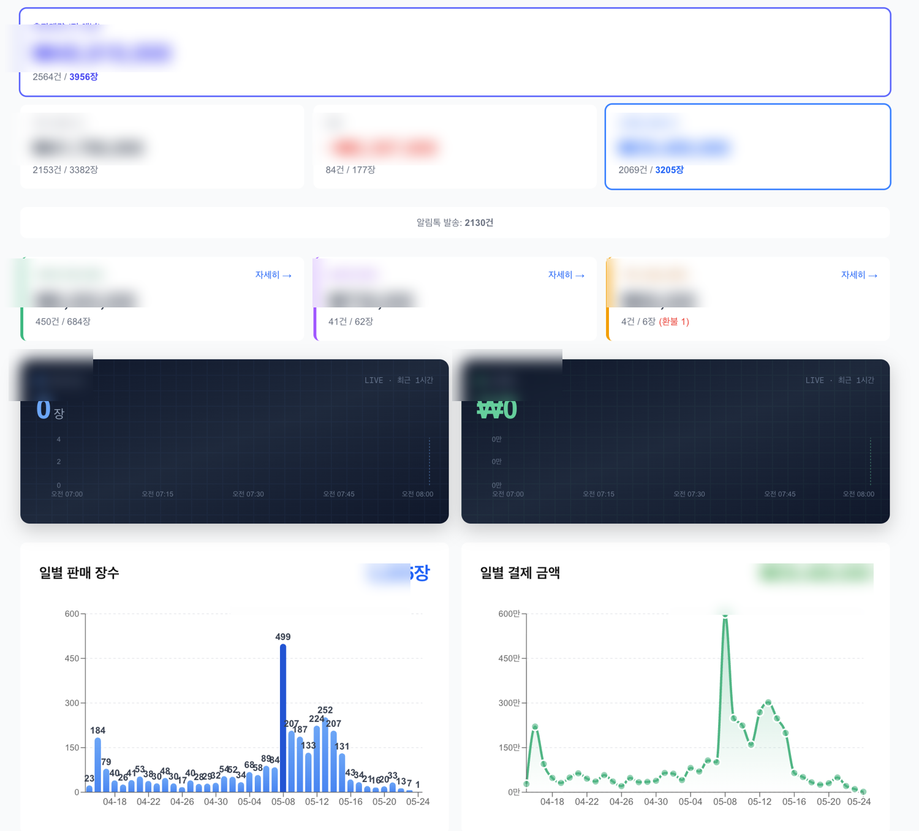
Task: Select the highlighted card with 2069건 / 3205장
Action: 747,146
